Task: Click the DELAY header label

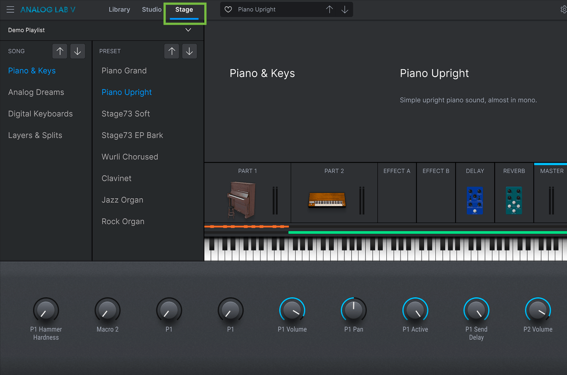Action: 475,171
